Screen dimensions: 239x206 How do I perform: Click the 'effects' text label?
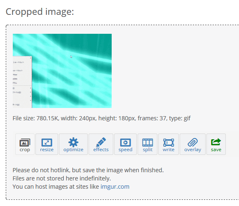click(x=101, y=150)
